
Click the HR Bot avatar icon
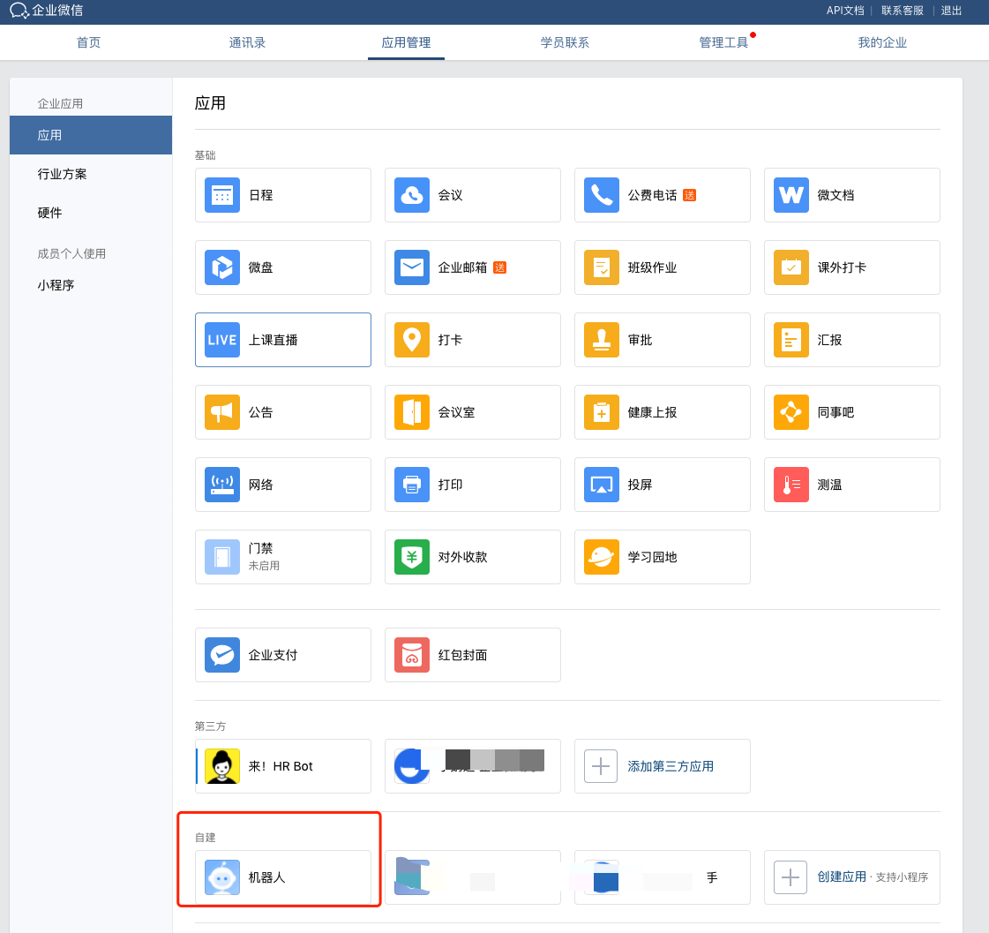[x=222, y=766]
